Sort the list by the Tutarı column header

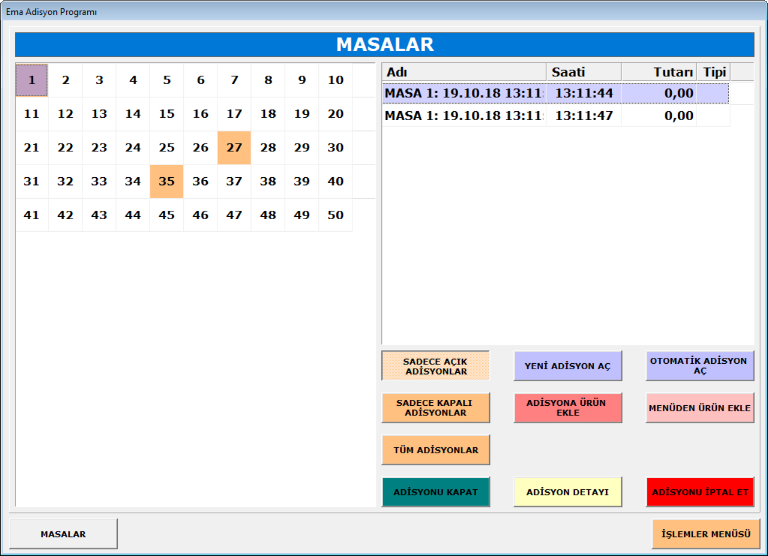[658, 72]
